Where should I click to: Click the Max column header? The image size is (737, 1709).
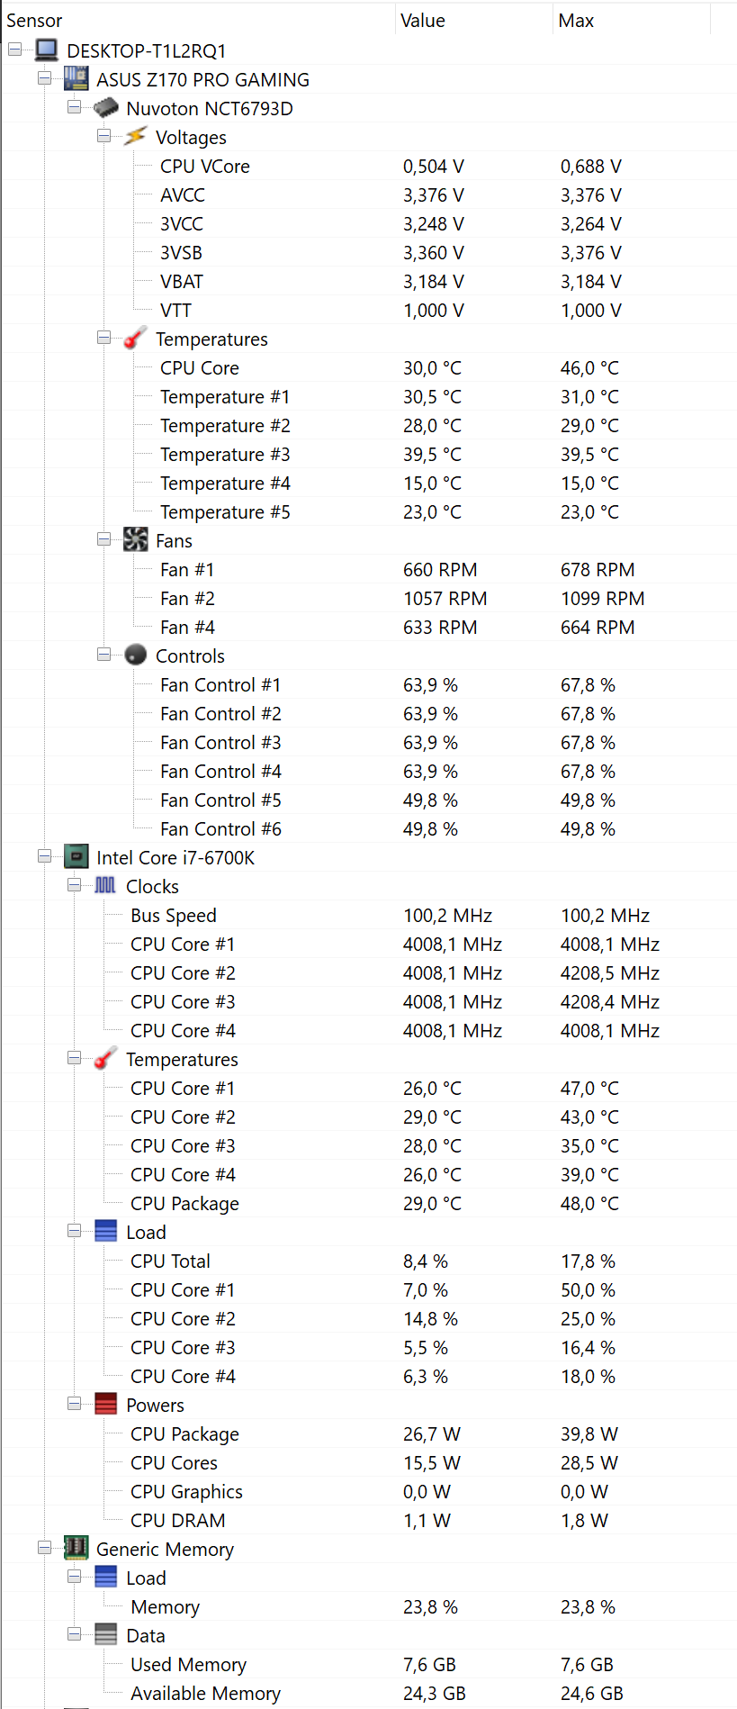pos(632,21)
